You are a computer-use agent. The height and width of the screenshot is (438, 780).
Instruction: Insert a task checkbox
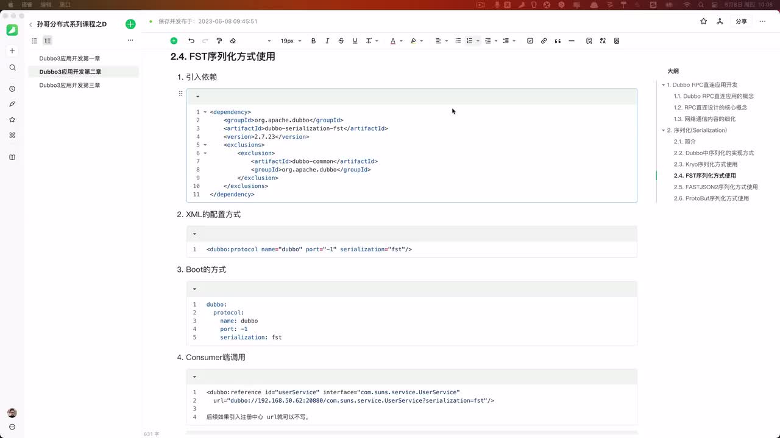530,41
